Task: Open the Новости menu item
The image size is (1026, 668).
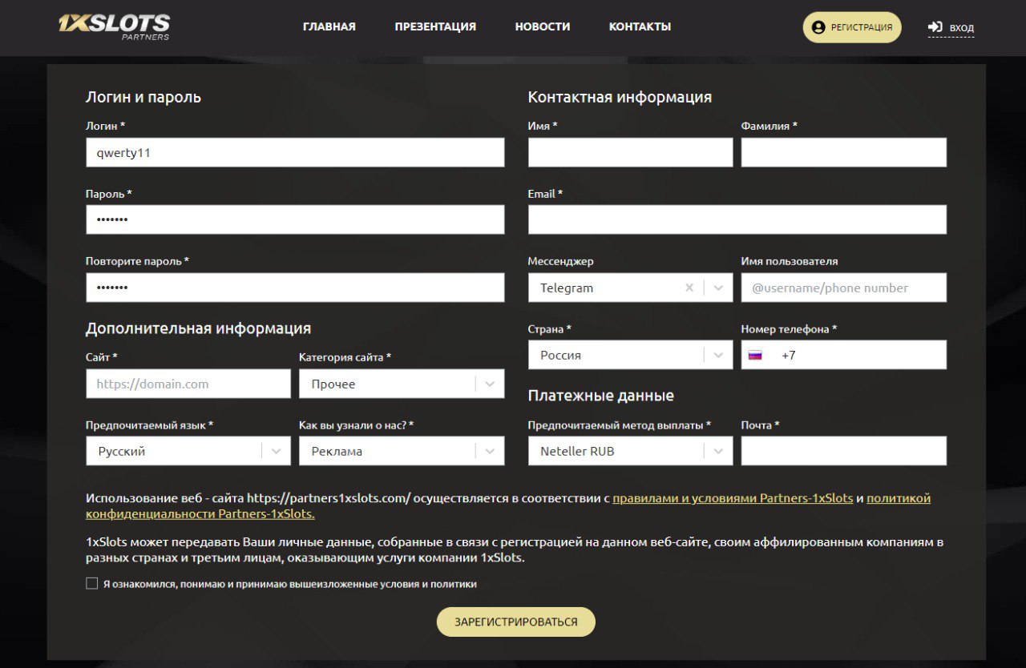Action: pos(543,26)
